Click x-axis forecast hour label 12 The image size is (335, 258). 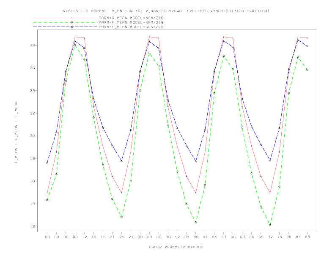click(x=85, y=237)
